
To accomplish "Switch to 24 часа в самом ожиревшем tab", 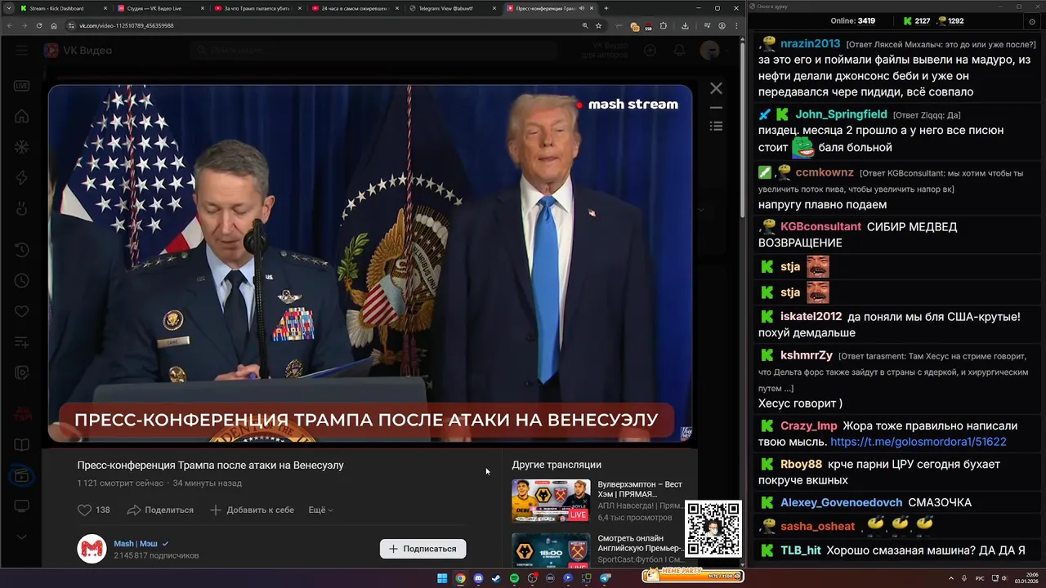I will 354,8.
